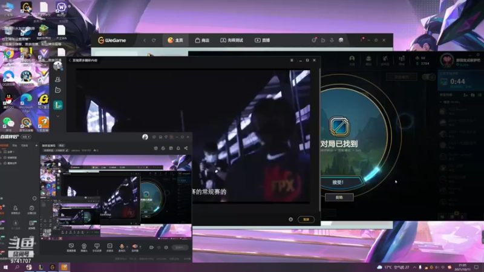The width and height of the screenshot is (484, 272).
Task: Refresh the WeGame page
Action: [154, 40]
